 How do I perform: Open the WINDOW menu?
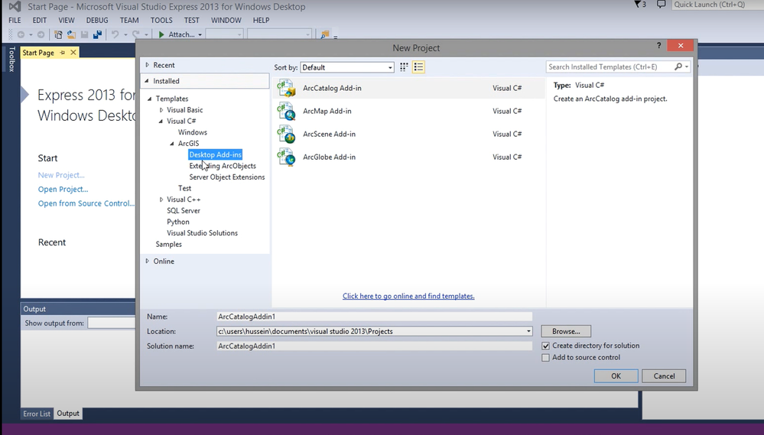pos(226,20)
